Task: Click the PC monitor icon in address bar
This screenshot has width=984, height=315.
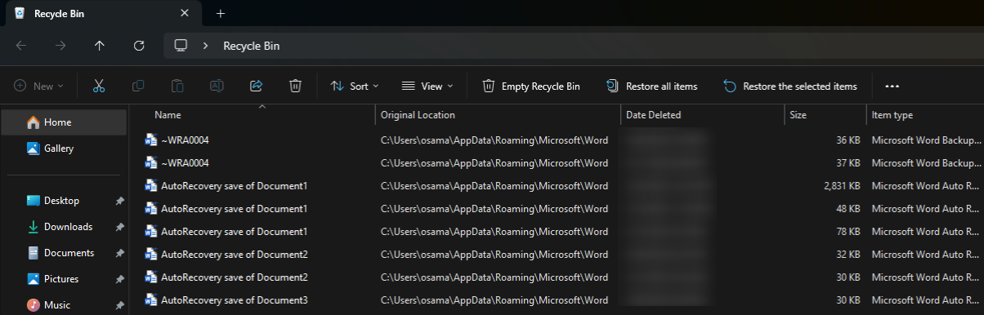Action: (x=181, y=46)
